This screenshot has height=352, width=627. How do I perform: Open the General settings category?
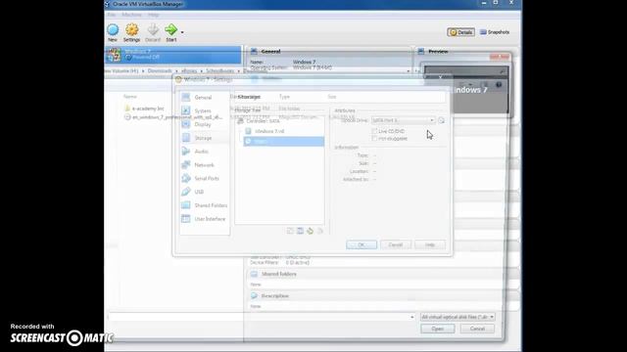pos(204,98)
